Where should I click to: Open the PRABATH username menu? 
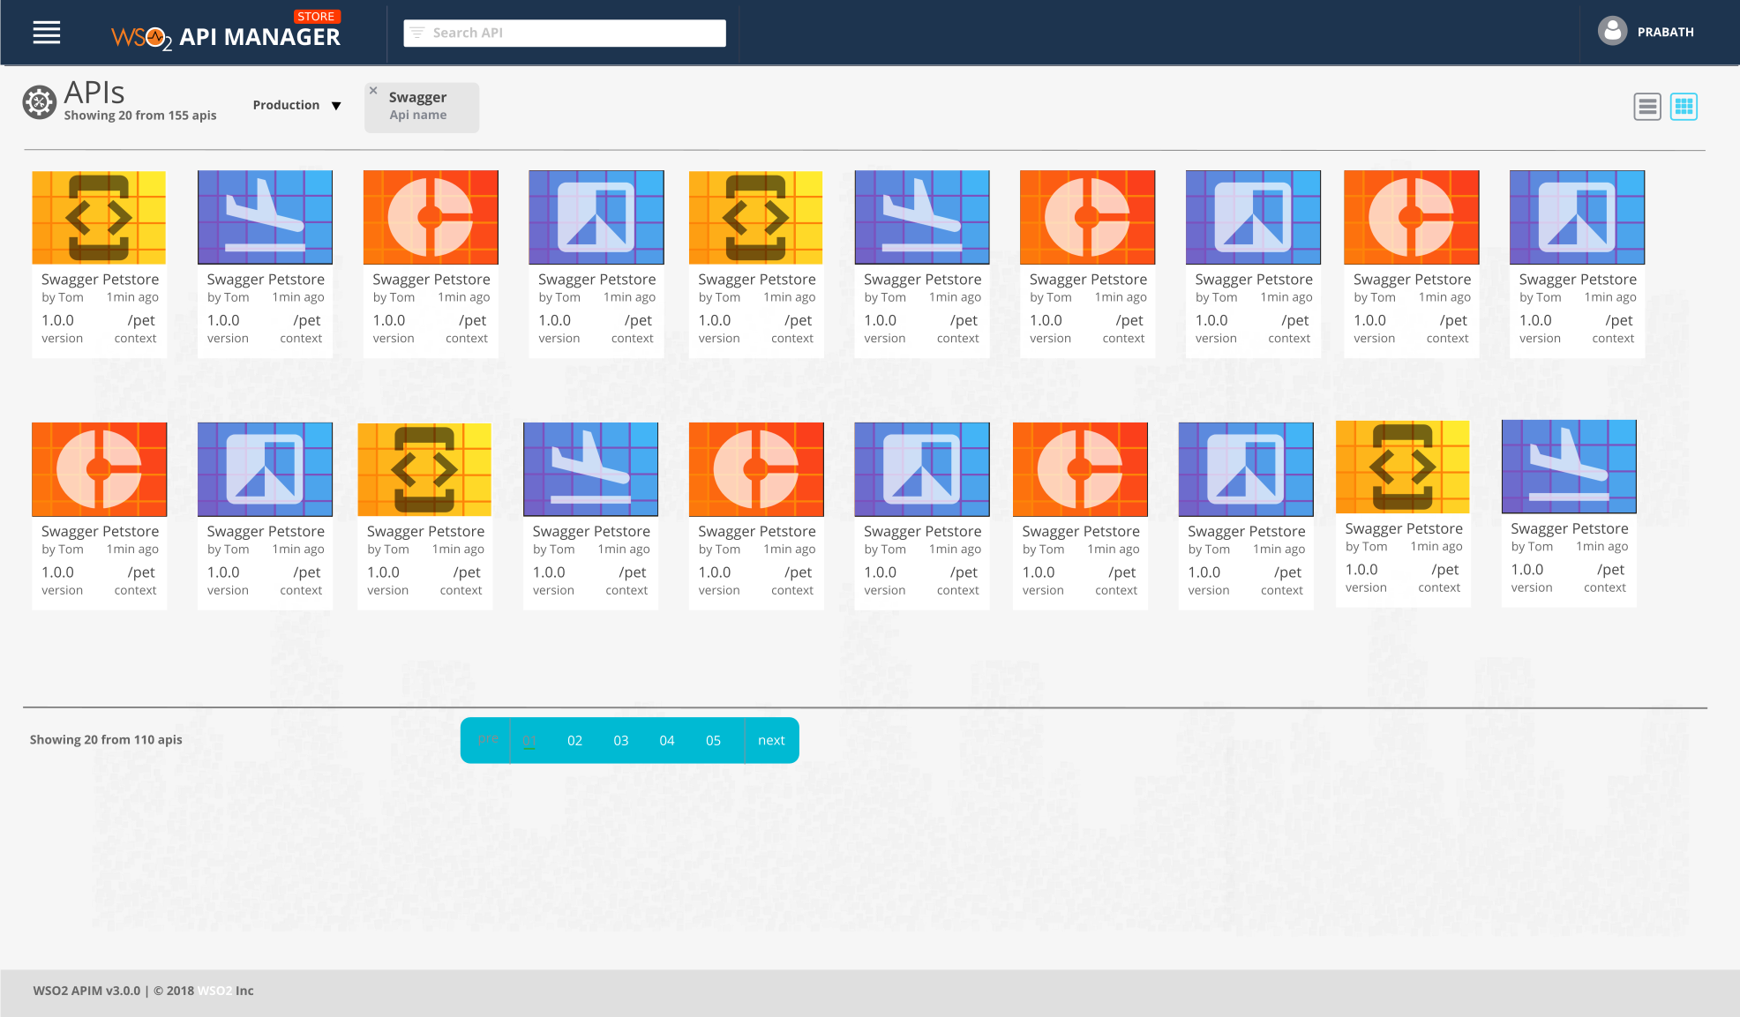(x=1665, y=32)
